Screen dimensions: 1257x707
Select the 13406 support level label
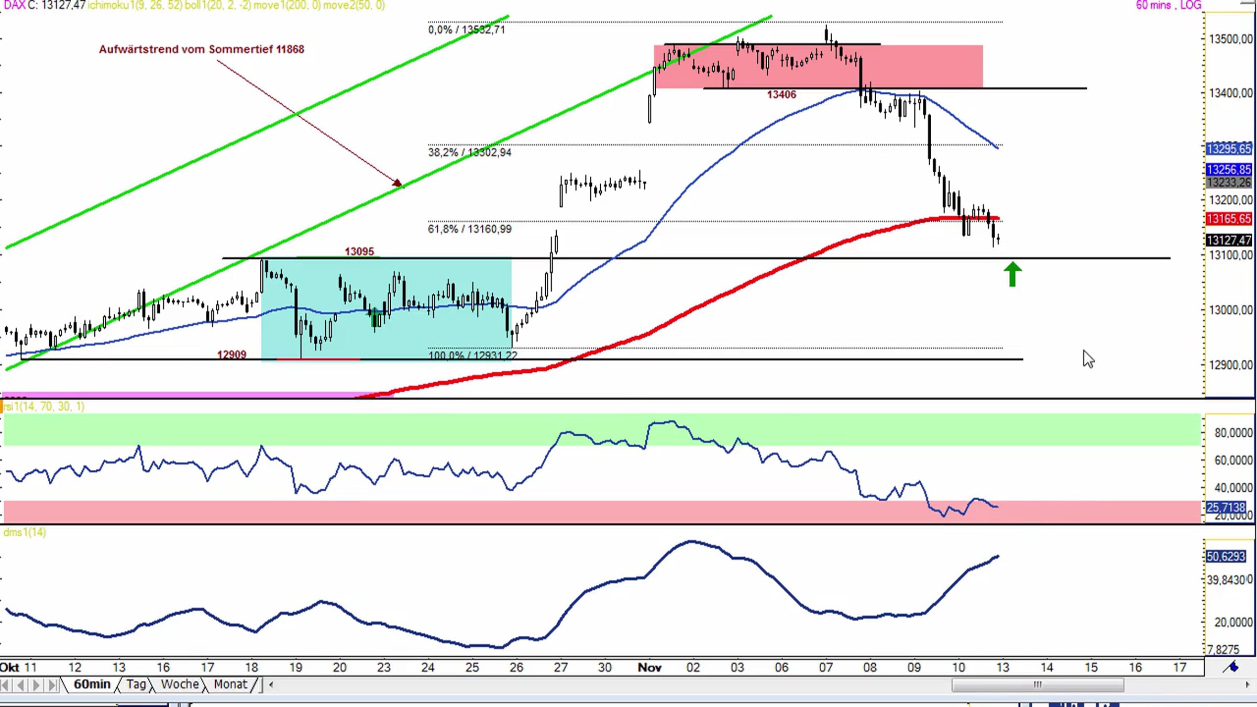point(781,95)
